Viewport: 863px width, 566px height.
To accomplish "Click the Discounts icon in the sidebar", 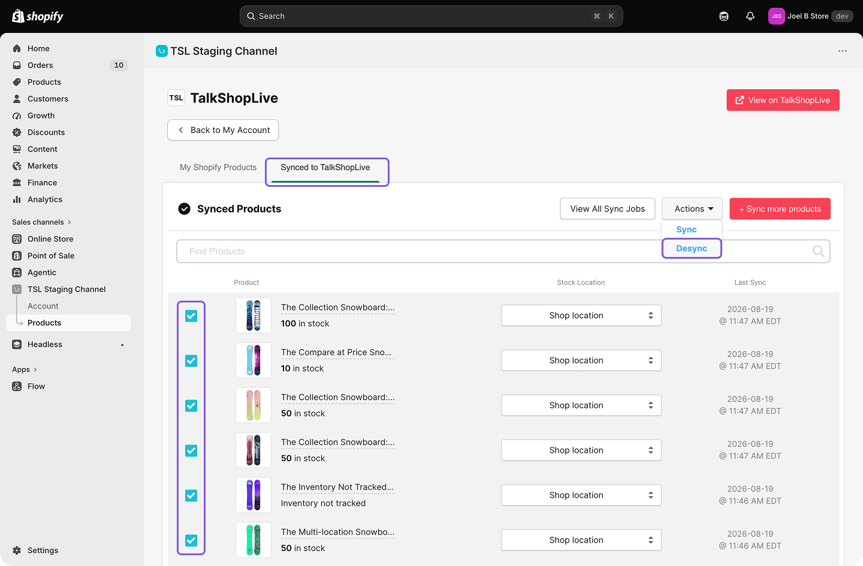I will pyautogui.click(x=17, y=132).
